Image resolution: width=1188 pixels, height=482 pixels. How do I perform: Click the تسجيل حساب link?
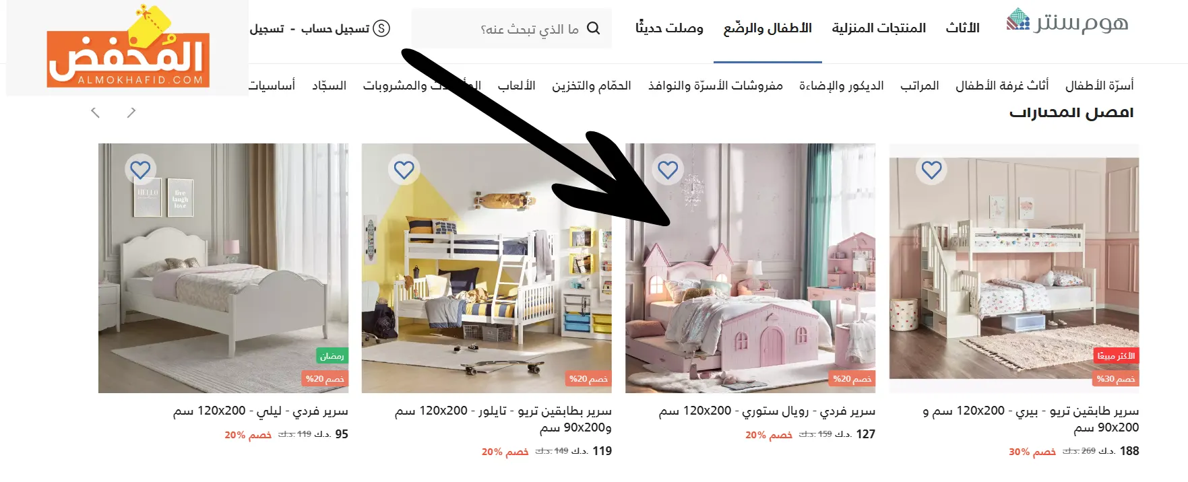point(335,28)
